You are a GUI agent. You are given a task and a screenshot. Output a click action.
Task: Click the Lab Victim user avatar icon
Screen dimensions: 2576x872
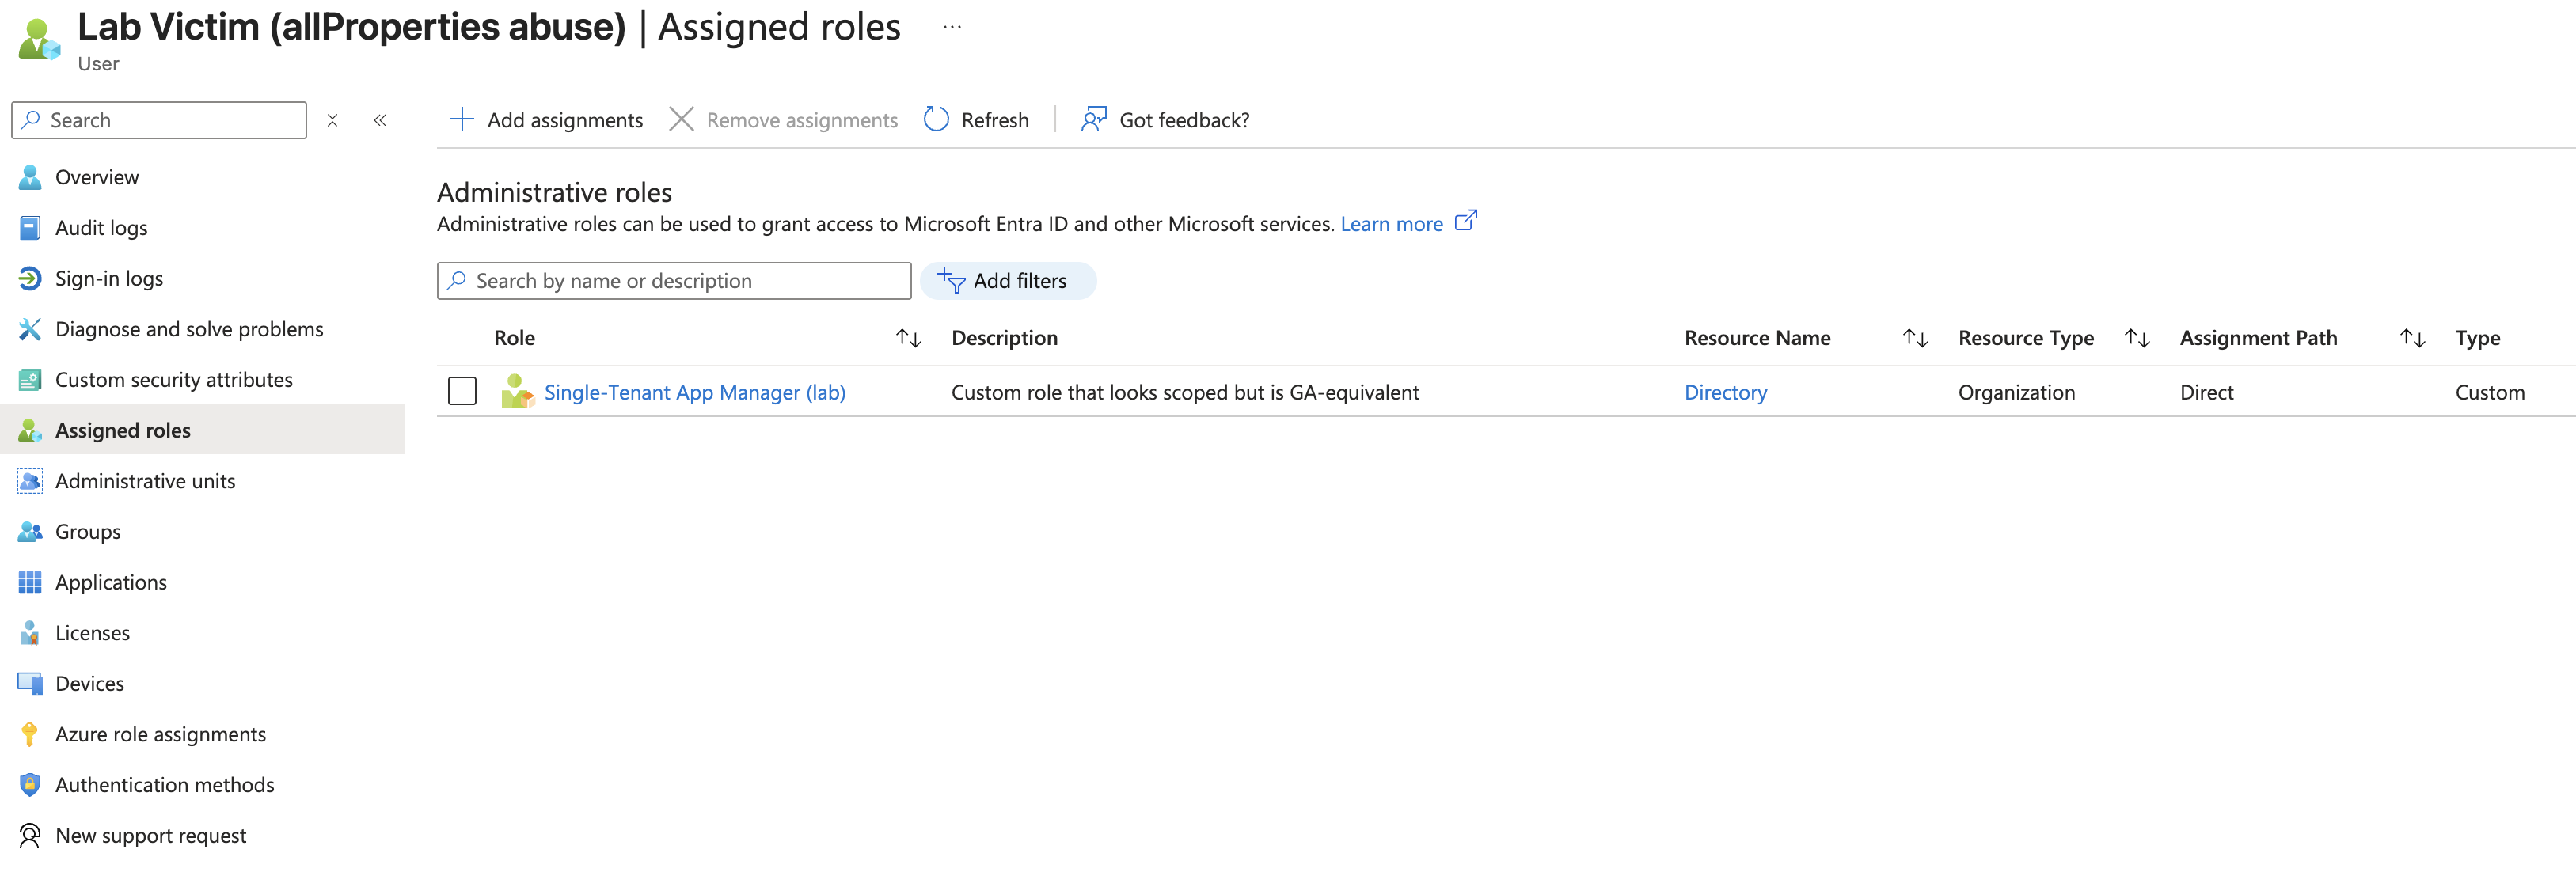39,40
